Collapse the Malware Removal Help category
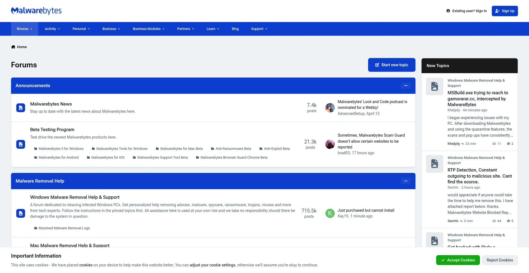This screenshot has height=273, width=529. pos(406,181)
